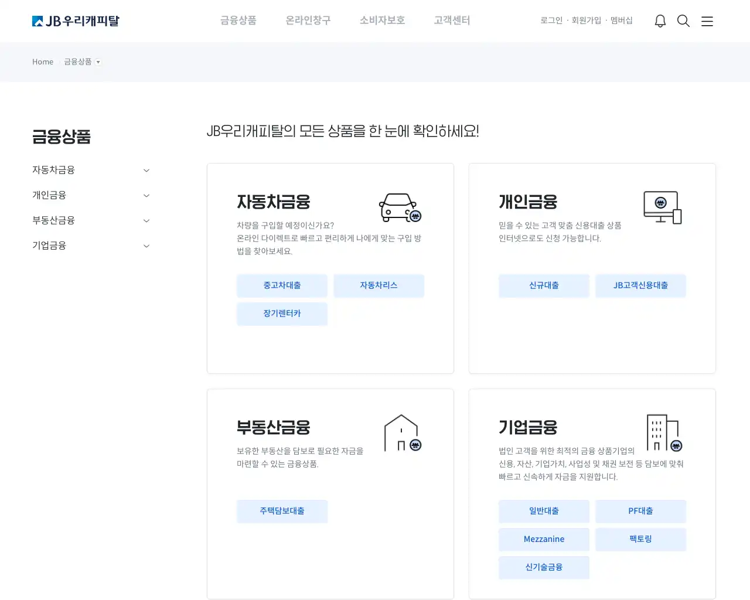Go to Home in the breadcrumb
750x600 pixels.
click(x=43, y=62)
